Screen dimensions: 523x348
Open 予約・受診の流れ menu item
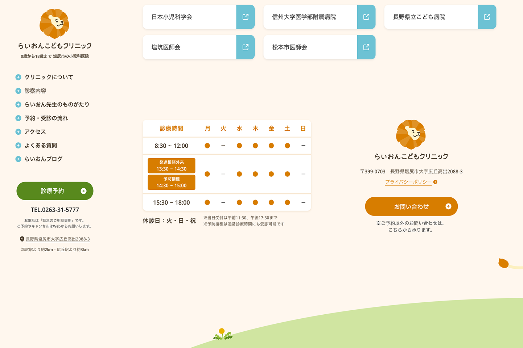[x=46, y=118]
